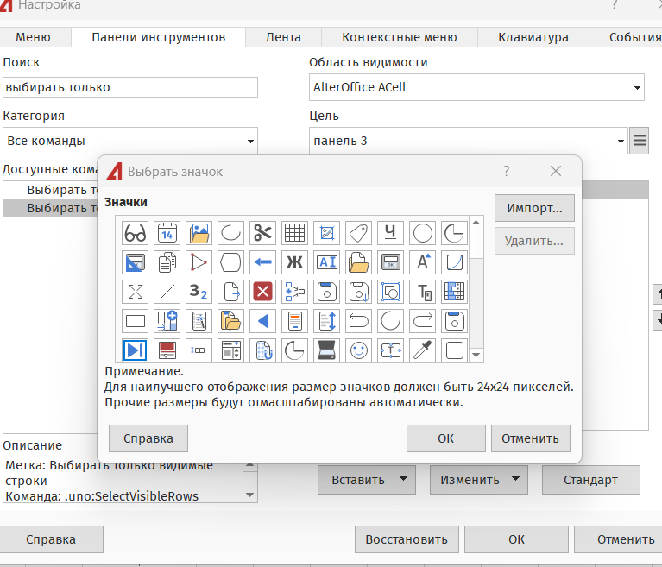Pick the smiley face icon
Screen dimensions: 662x567
pyautogui.click(x=358, y=350)
